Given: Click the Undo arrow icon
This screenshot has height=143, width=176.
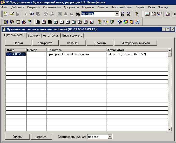Looking at the screenshot, I should pos(66,14).
